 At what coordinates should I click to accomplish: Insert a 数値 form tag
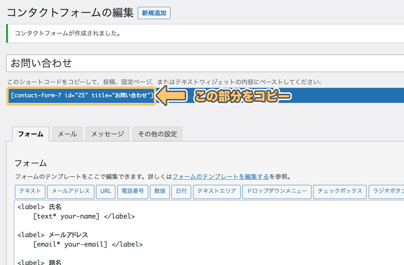click(160, 191)
